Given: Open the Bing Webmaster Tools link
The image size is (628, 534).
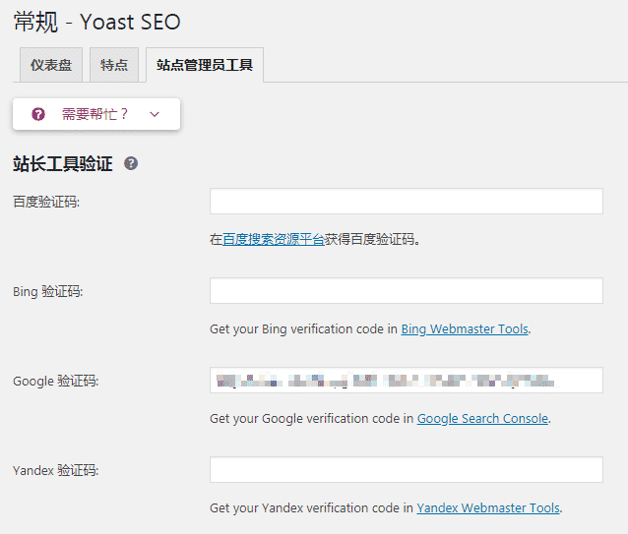Looking at the screenshot, I should (x=465, y=329).
